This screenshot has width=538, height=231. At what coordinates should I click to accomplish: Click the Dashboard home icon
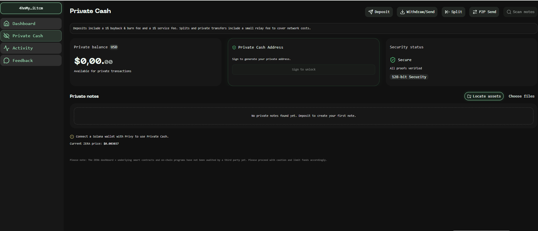pos(6,23)
